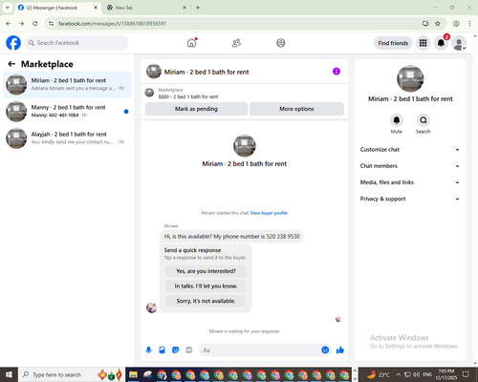Go back using the Marketplace back arrow
This screenshot has height=382, width=478.
point(11,64)
